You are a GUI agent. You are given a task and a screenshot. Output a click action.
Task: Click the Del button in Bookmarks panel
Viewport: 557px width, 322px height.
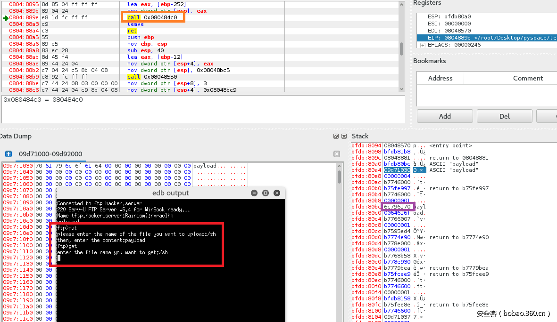click(504, 116)
